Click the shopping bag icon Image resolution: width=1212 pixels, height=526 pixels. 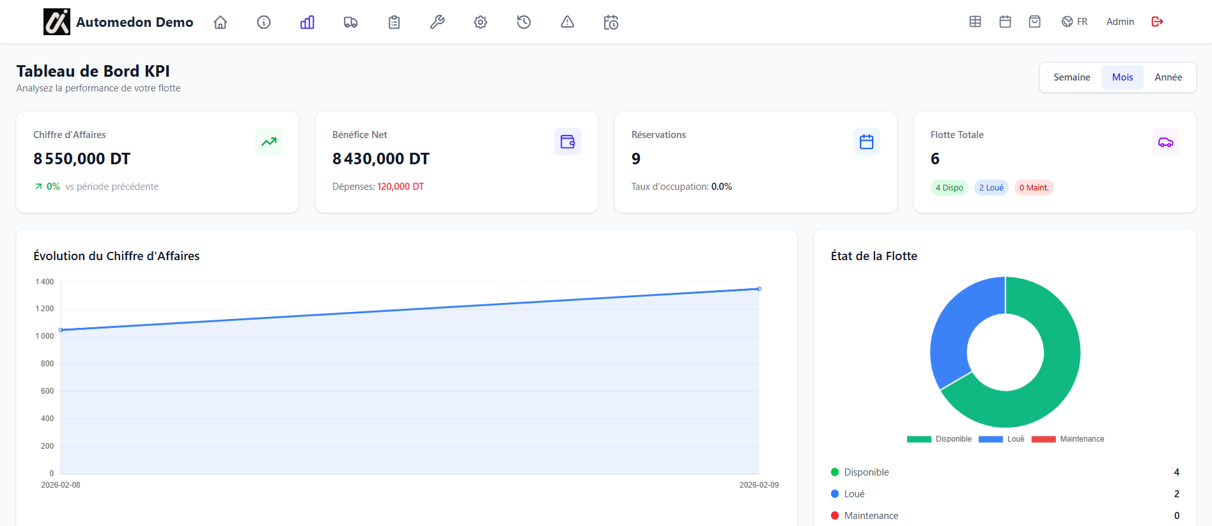pyautogui.click(x=1035, y=22)
